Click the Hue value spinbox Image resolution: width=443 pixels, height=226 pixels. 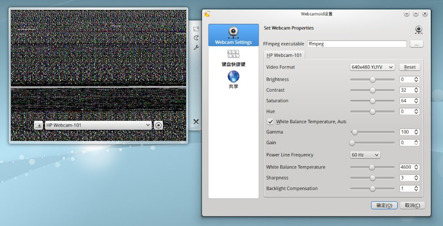click(409, 111)
